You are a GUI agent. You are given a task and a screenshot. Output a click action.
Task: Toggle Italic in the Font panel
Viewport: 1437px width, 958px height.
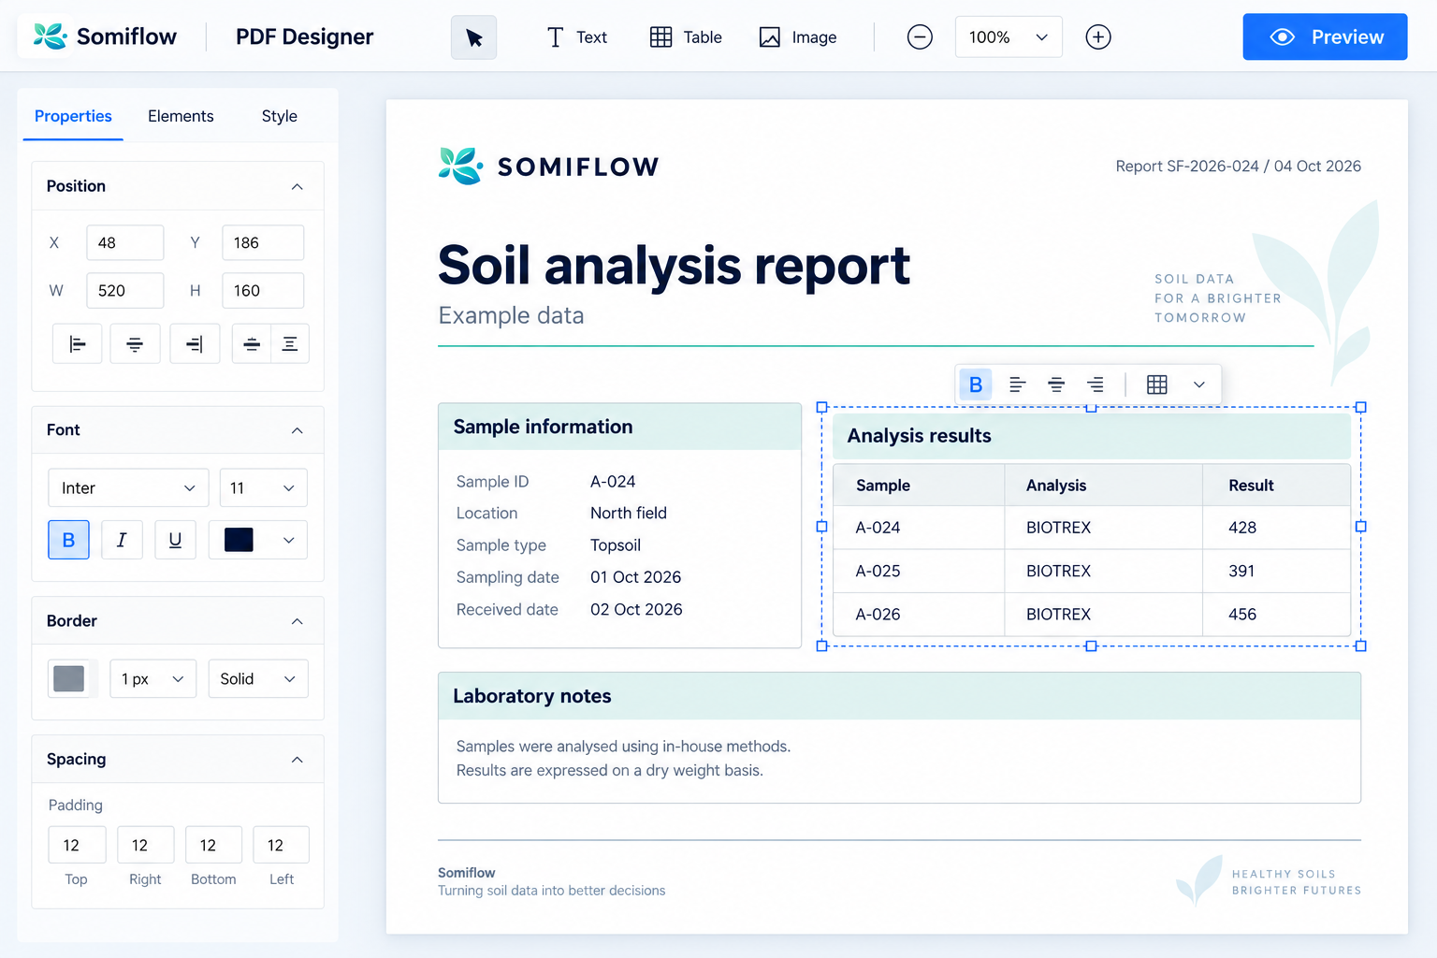tap(122, 540)
